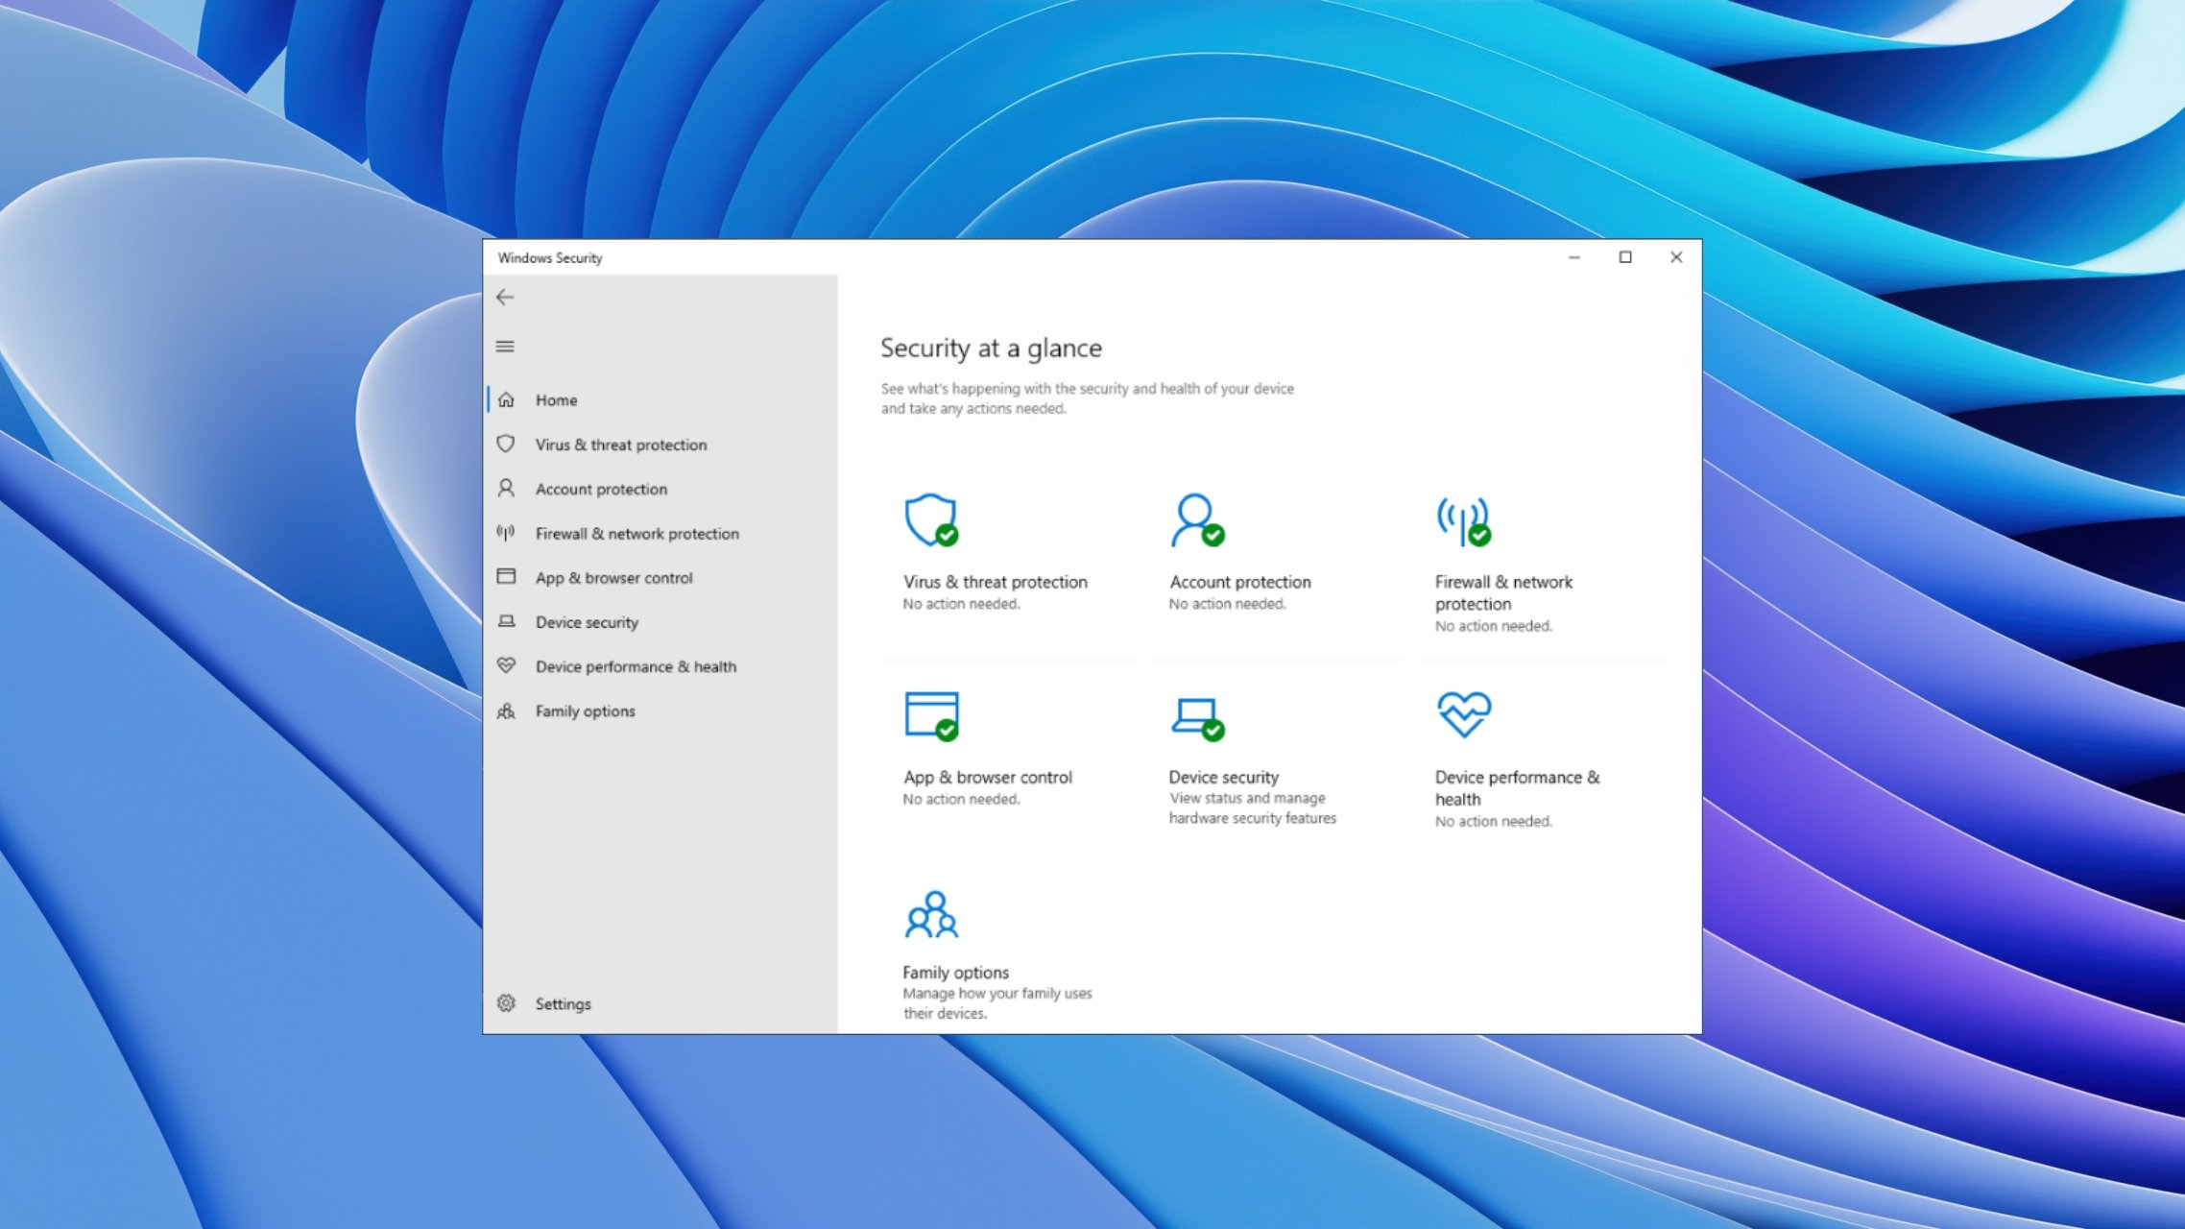The height and width of the screenshot is (1229, 2185).
Task: Click the Settings gear icon
Action: click(x=506, y=1003)
